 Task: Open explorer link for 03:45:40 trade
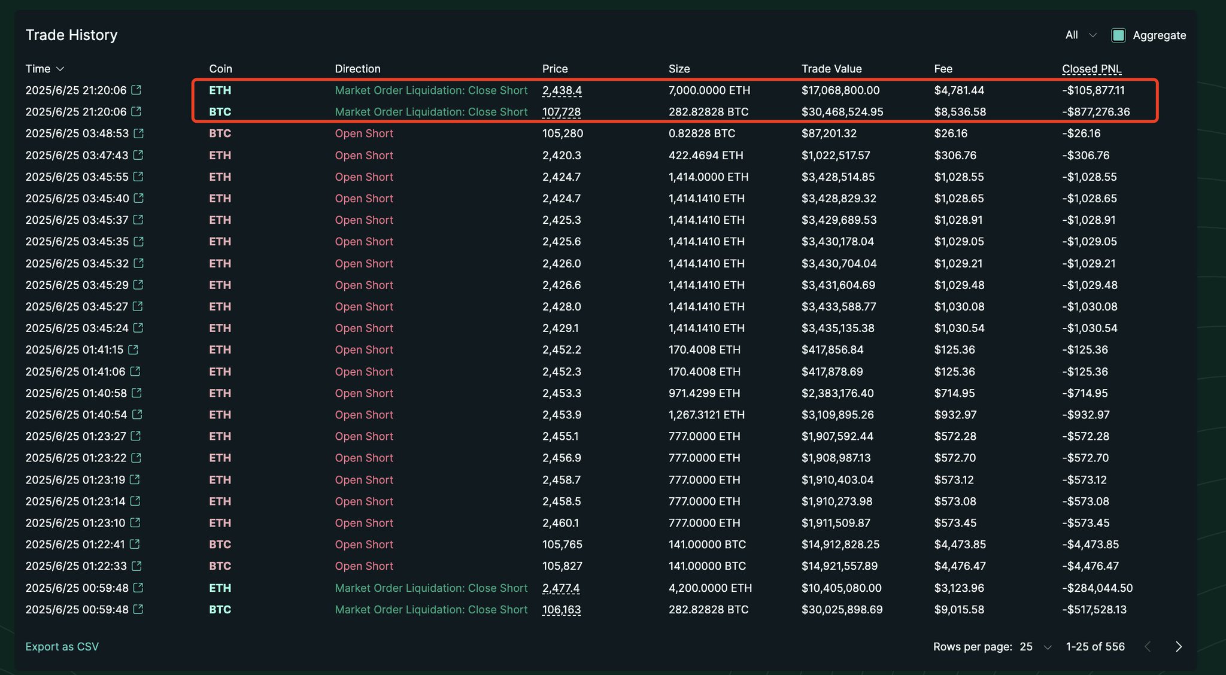tap(139, 198)
